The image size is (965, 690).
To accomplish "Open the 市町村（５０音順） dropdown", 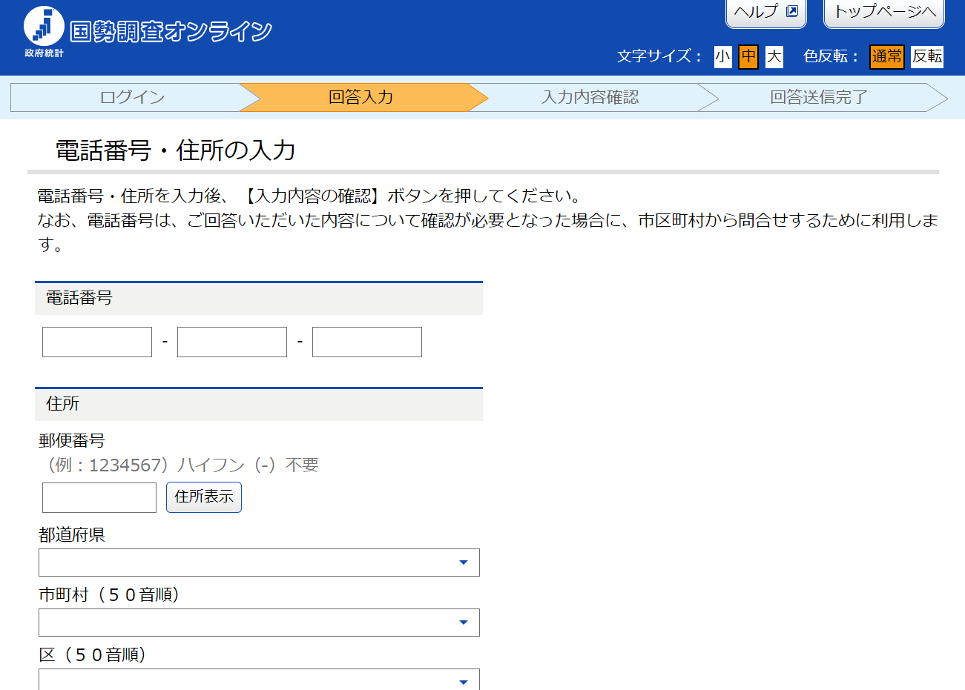I will coord(259,623).
